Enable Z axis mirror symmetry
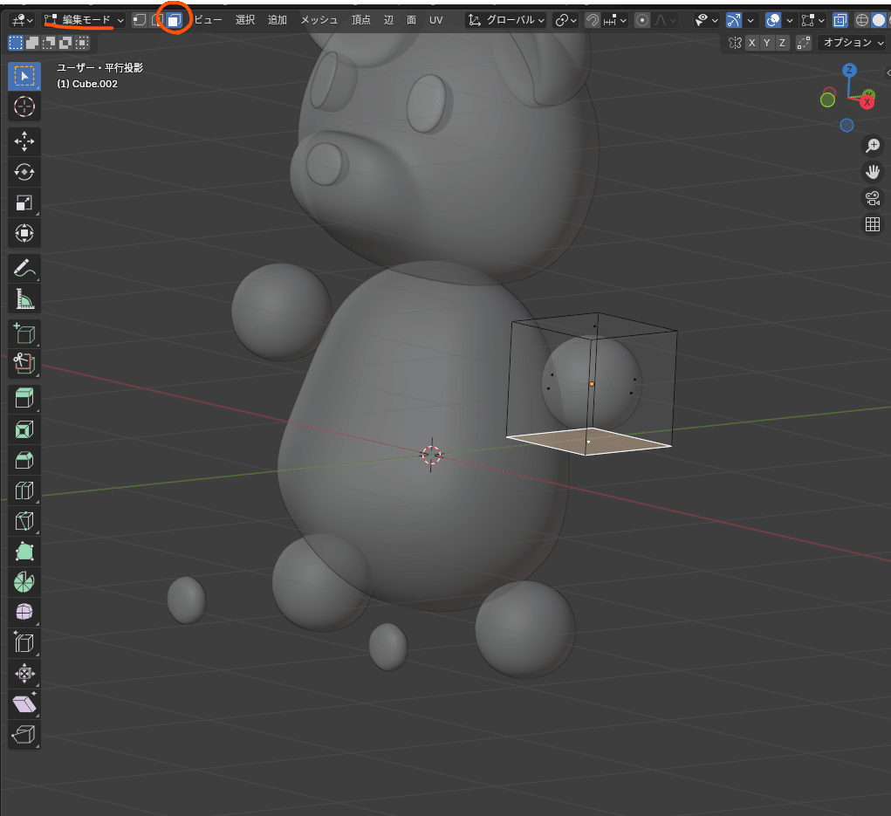This screenshot has height=816, width=891. 782,43
